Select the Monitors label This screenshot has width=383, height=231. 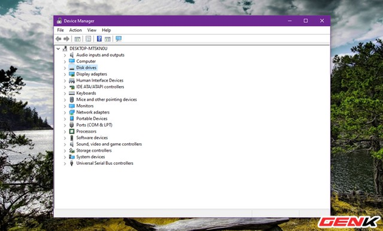coord(84,106)
